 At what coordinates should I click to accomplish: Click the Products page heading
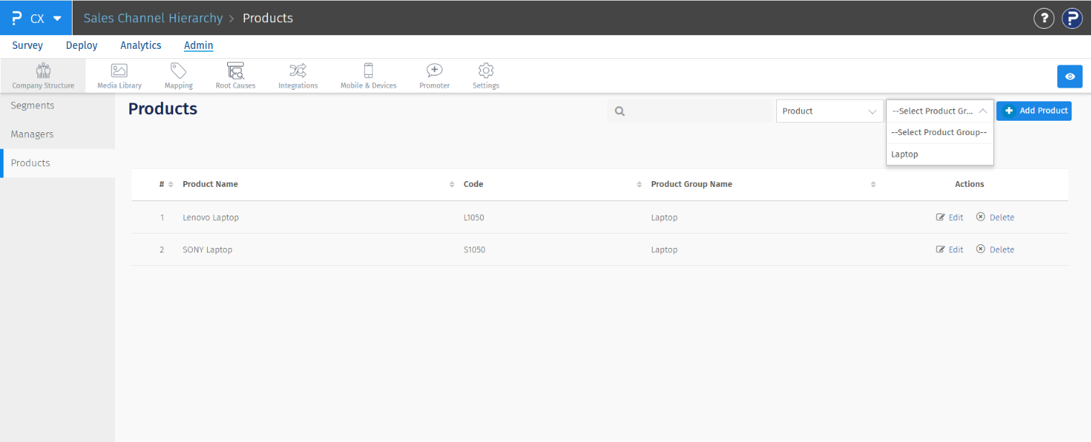pyautogui.click(x=162, y=109)
